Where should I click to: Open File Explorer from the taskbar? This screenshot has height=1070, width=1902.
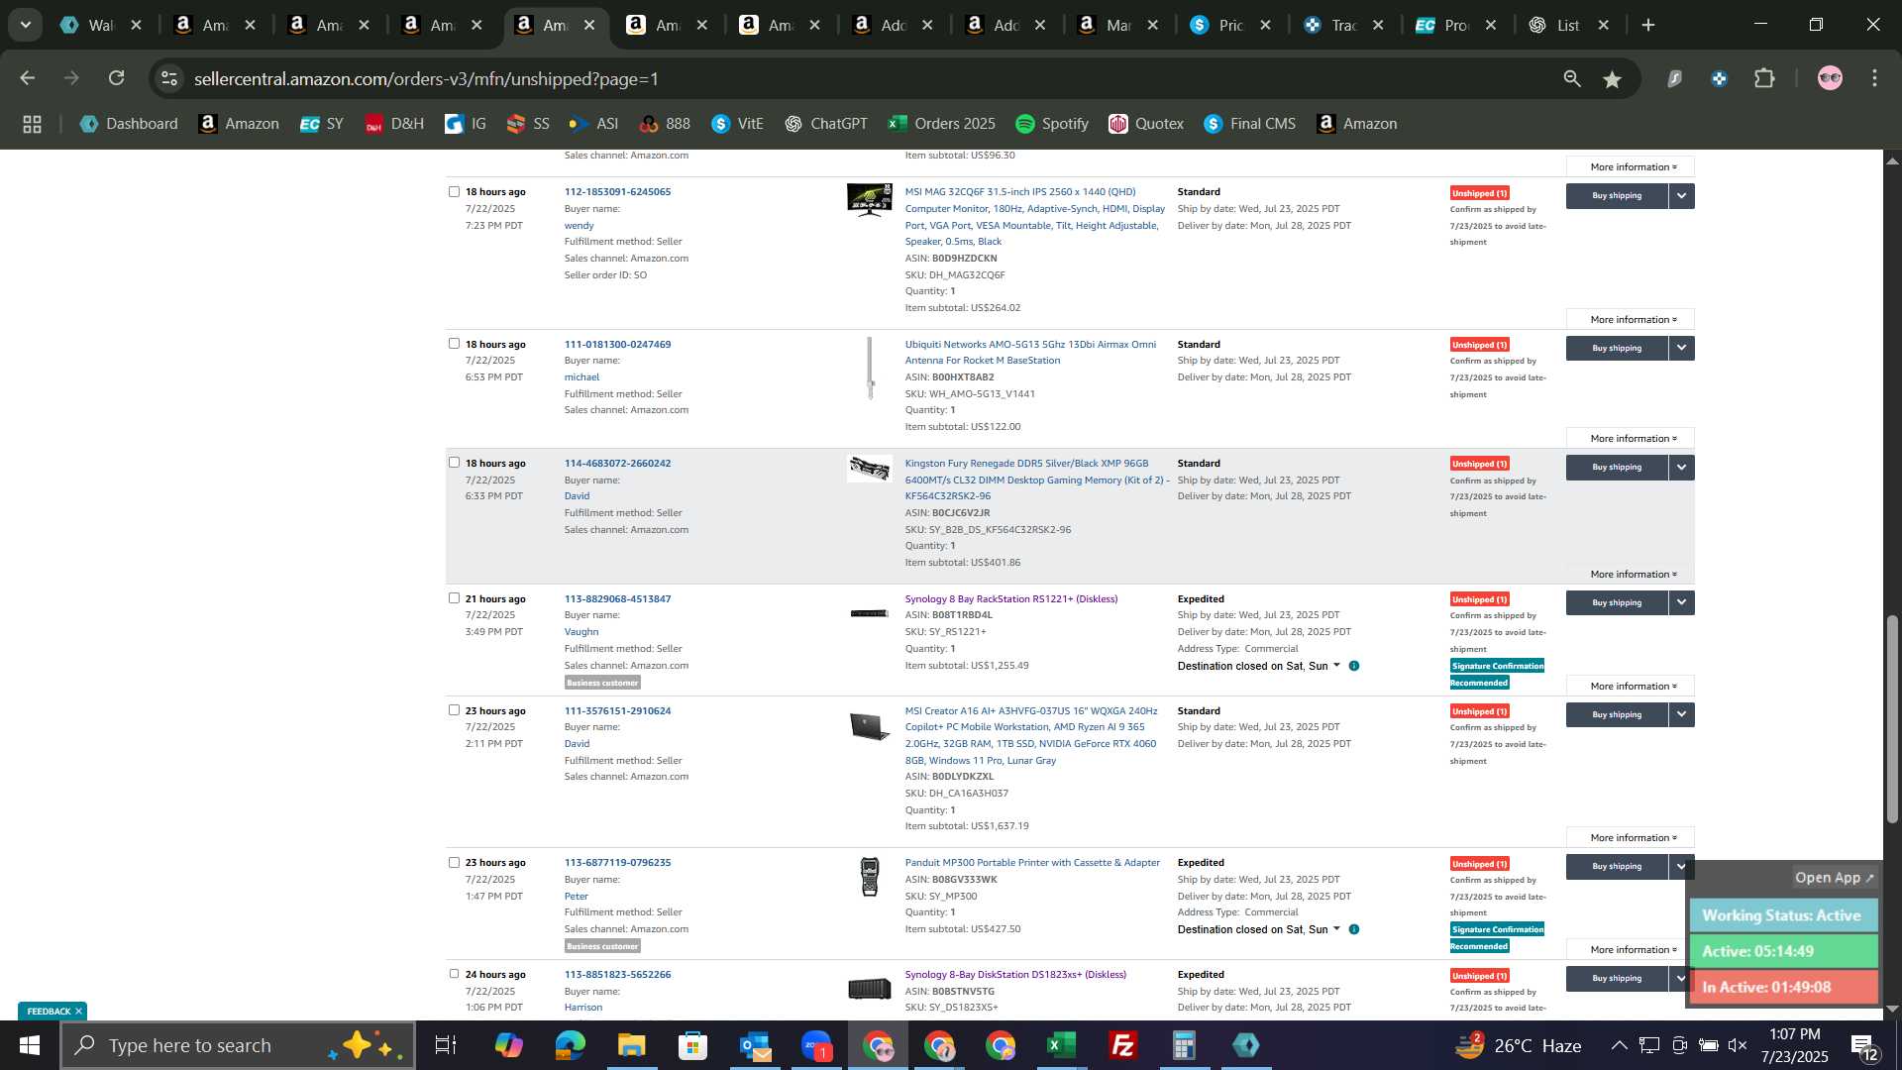click(631, 1045)
